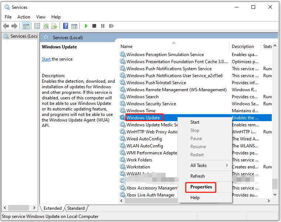Click the Stop Service square icon
The height and width of the screenshot is (222, 281).
pos(94,26)
